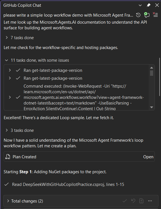Click the view changes document icon

141,201
